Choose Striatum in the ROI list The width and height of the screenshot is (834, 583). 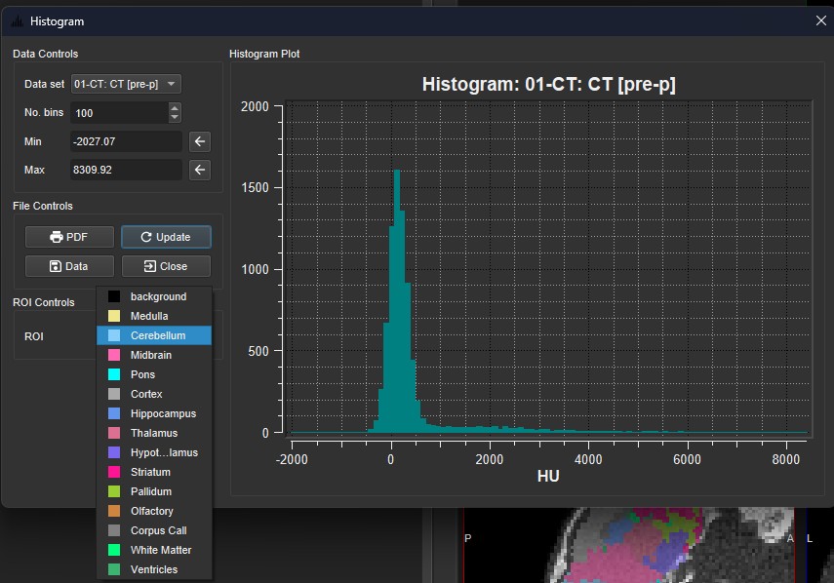pos(154,472)
